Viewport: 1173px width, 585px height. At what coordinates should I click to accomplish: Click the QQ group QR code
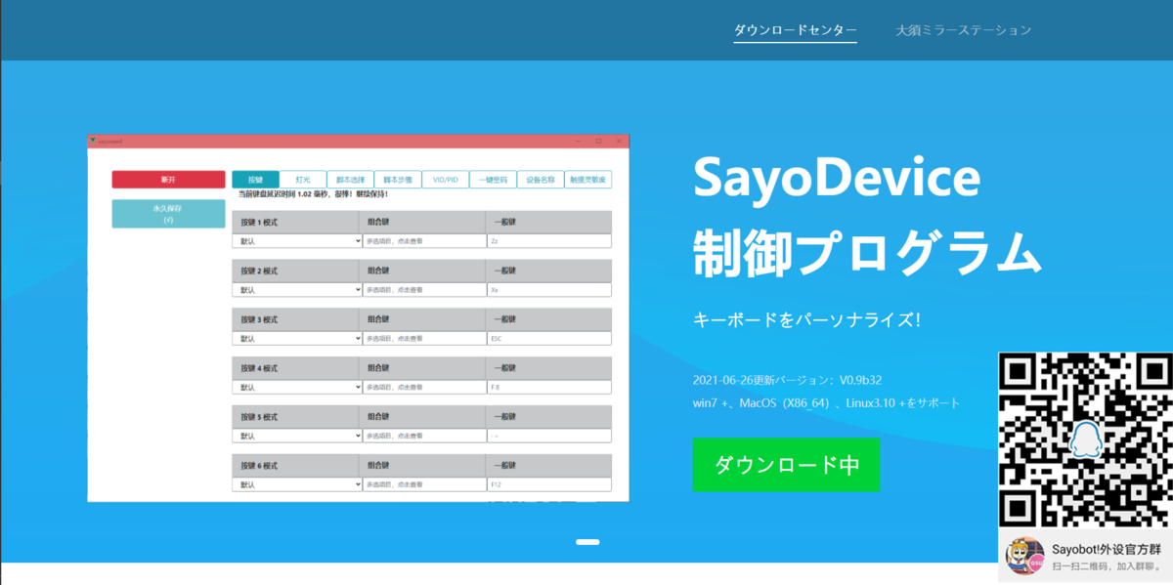point(1085,439)
